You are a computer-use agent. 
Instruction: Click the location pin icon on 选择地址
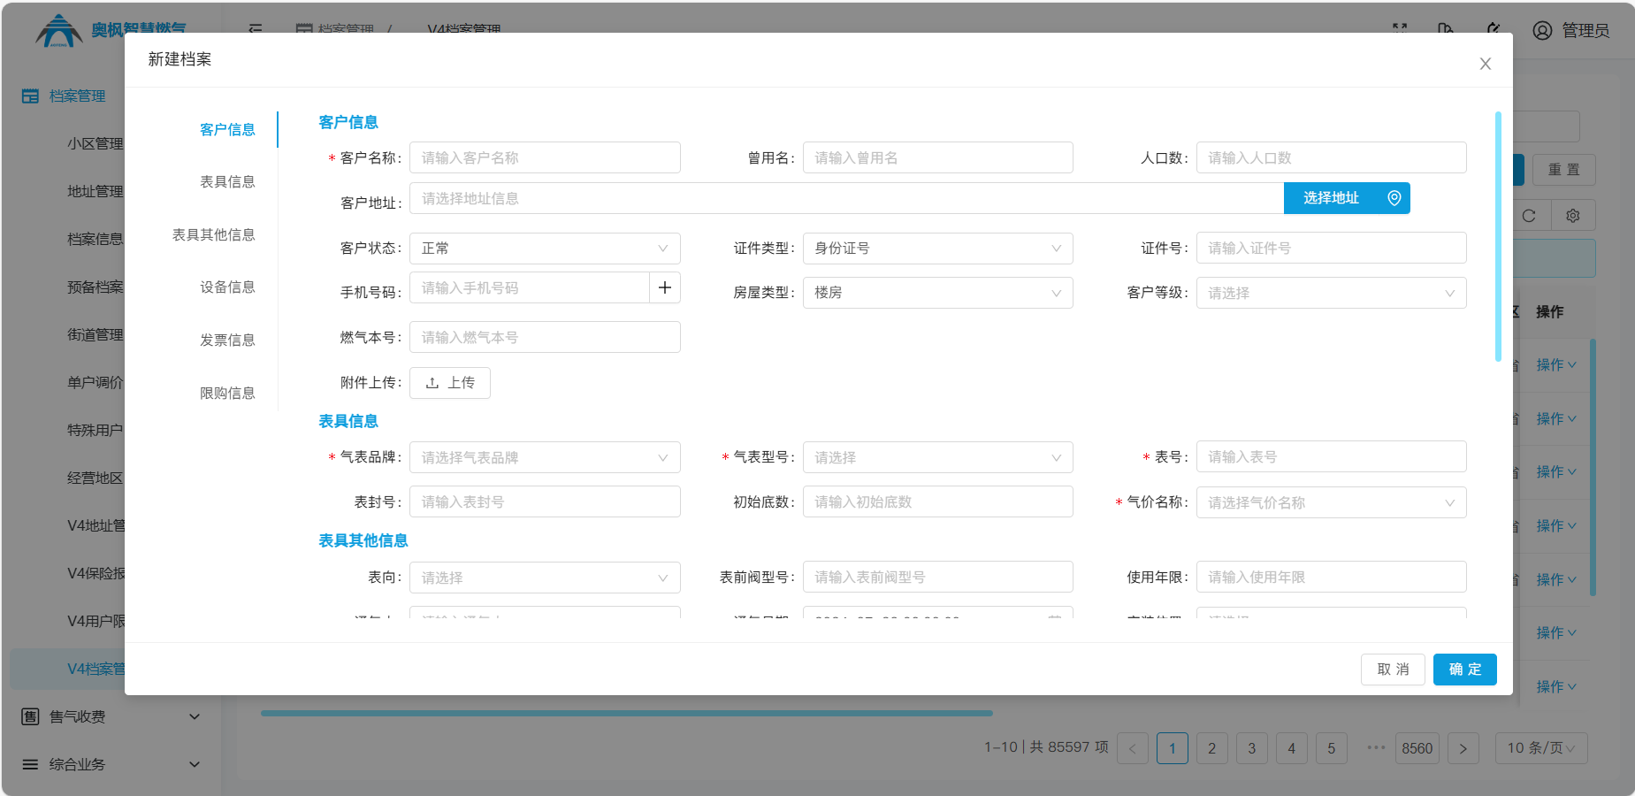point(1394,198)
